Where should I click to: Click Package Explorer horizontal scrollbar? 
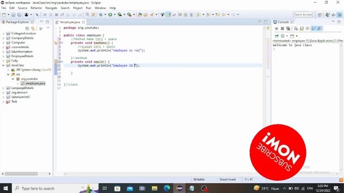21,174
